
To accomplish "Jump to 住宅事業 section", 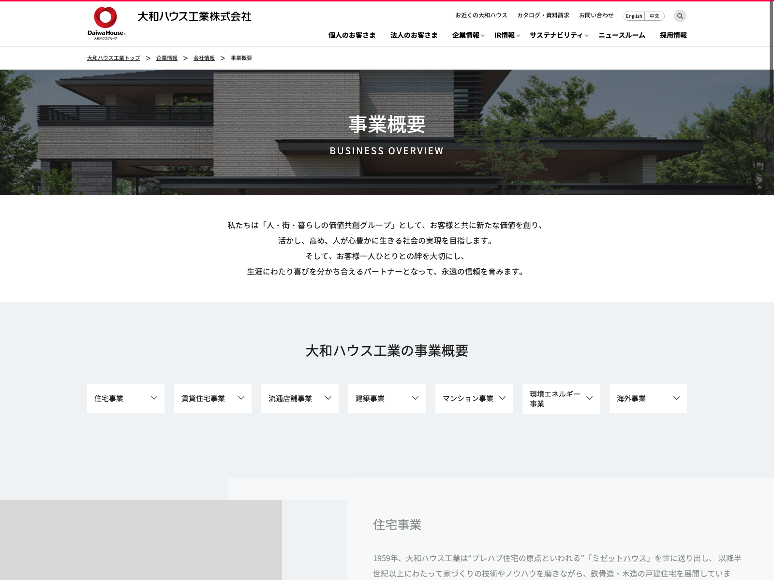I will coord(126,398).
